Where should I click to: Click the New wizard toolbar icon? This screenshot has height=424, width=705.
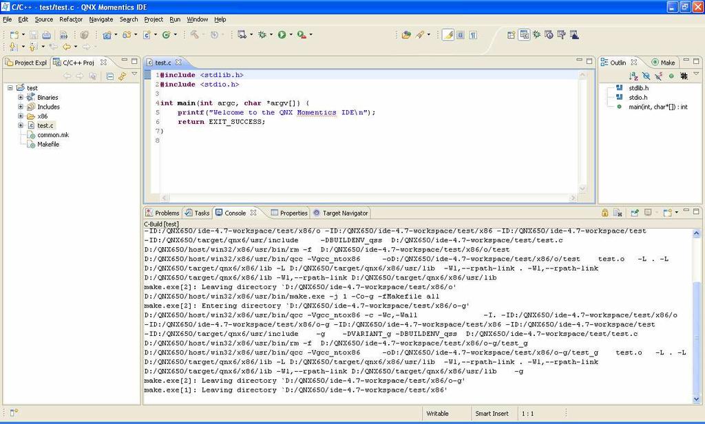point(14,35)
